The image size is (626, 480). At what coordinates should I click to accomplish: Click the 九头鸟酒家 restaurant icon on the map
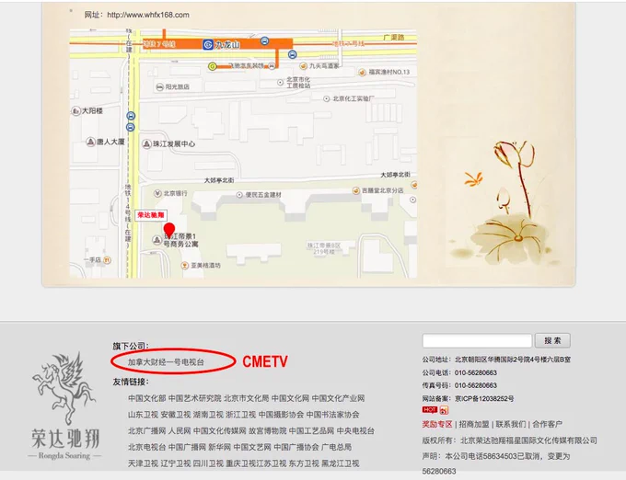pyautogui.click(x=304, y=66)
